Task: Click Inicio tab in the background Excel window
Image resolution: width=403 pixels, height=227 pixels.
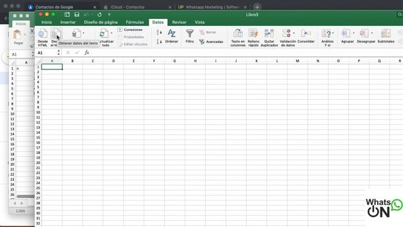Action: (x=21, y=24)
